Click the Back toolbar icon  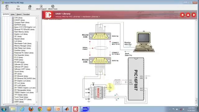[x=18, y=7]
